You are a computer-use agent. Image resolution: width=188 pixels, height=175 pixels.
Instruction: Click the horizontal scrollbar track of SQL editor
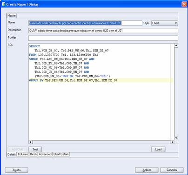pos(101,142)
